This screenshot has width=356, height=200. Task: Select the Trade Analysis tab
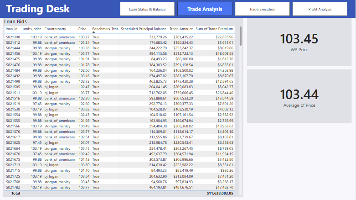tap(205, 9)
